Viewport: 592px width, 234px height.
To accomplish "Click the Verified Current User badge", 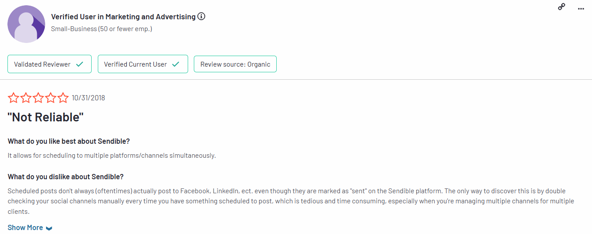I will (143, 64).
